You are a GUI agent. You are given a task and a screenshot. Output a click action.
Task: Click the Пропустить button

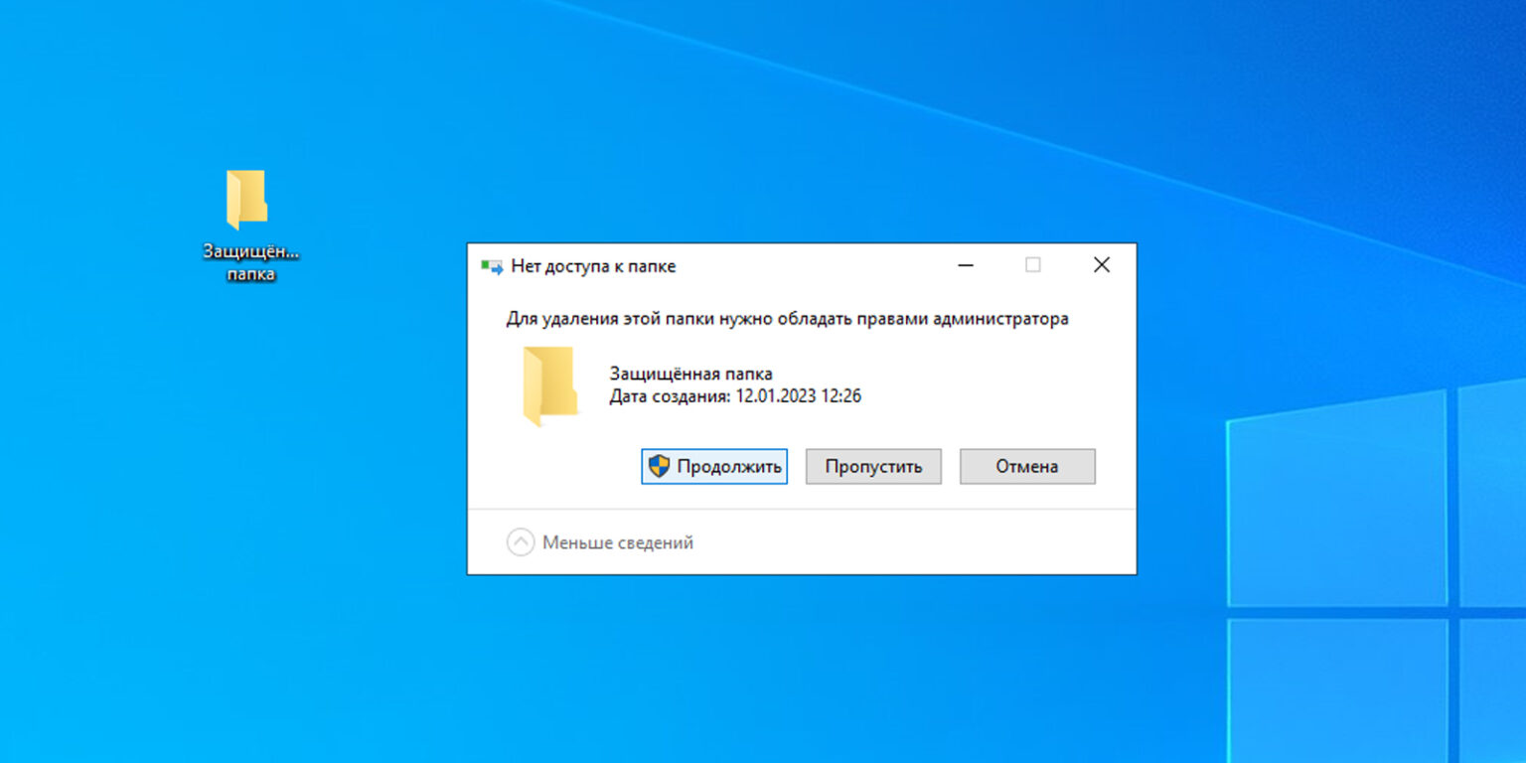873,466
